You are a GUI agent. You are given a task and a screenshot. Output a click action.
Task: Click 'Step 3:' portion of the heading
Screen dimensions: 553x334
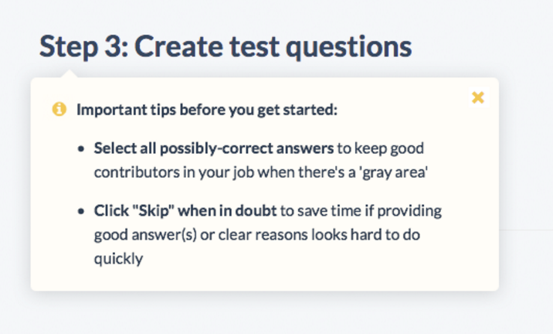[84, 47]
